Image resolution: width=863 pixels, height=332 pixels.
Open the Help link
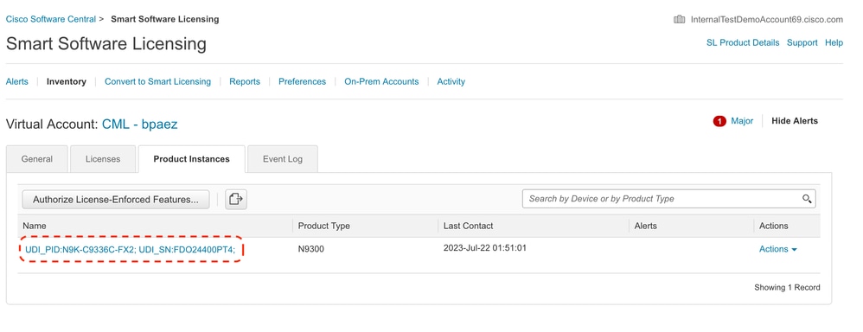click(834, 42)
